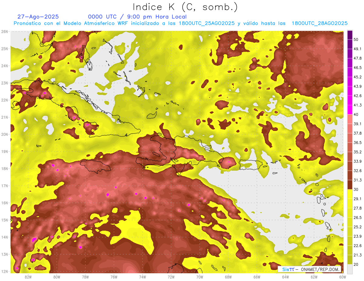Click the Puerto Rico island outline

click(250, 165)
